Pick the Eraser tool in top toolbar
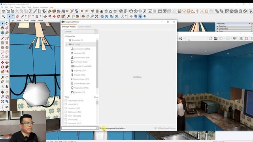 coord(17,16)
